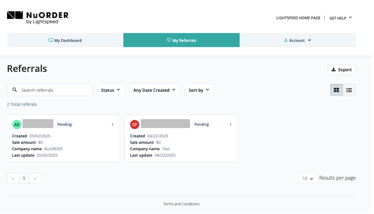Switch to grid view layout
This screenshot has height=214, width=374.
[336, 90]
